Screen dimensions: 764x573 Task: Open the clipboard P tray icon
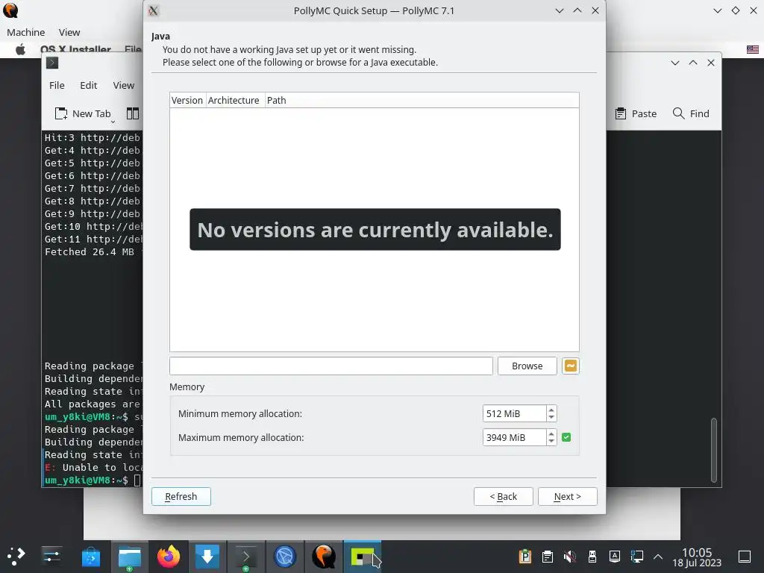(x=525, y=557)
